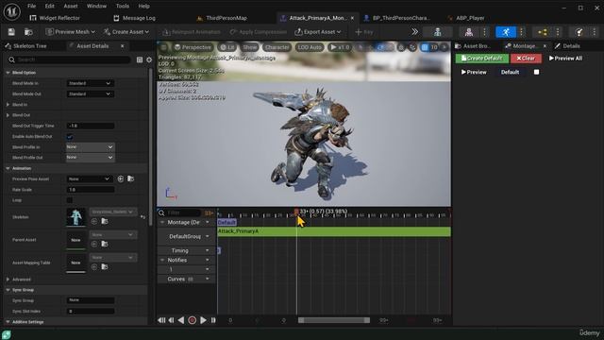This screenshot has width=604, height=340.
Task: Click the grid view options icon beside search
Action: coord(140,59)
